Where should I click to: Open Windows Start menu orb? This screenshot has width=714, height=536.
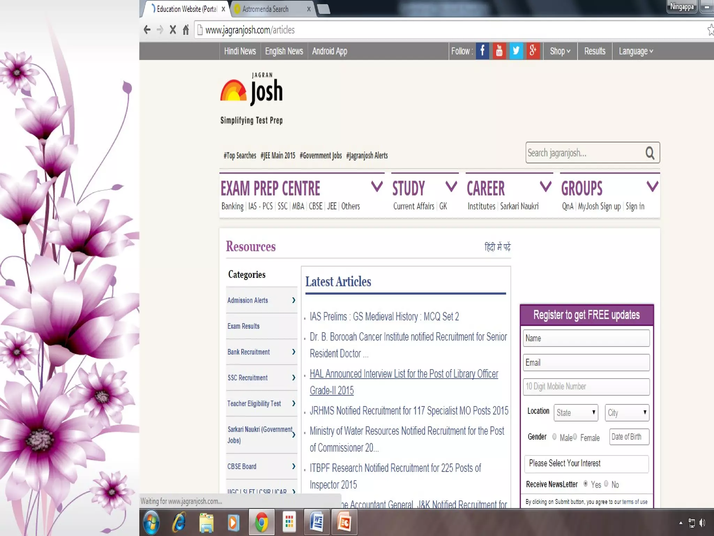pos(151,522)
